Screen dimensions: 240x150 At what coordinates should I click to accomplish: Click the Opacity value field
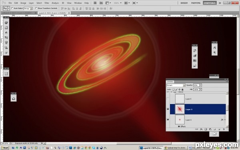[196, 85]
